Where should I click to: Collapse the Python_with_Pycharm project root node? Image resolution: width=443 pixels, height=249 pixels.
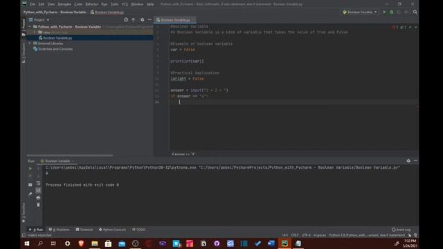pos(30,26)
